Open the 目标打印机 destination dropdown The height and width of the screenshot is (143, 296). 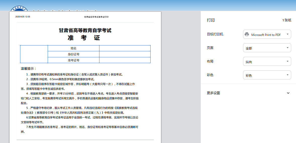coord(267,34)
